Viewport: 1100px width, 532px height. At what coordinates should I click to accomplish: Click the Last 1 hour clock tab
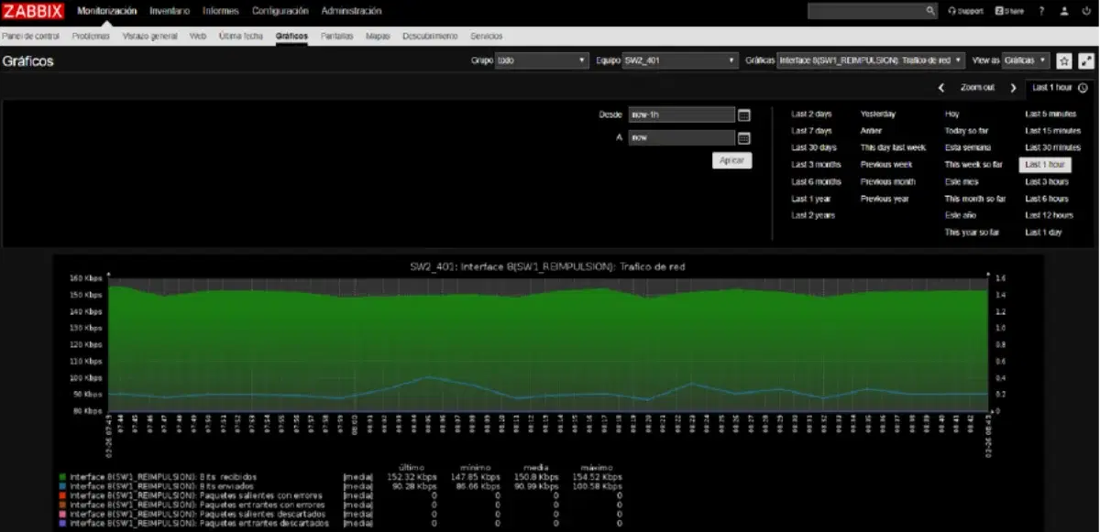(x=1059, y=88)
